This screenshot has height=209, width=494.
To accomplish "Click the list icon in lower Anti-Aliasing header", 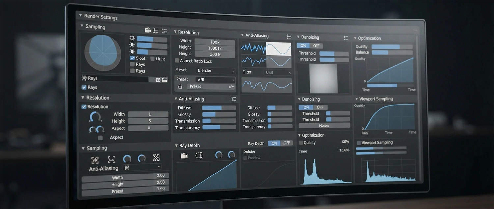I will pyautogui.click(x=233, y=99).
